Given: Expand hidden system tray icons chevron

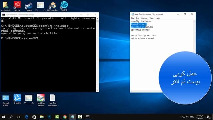Looking at the screenshot, I should click(180, 117).
